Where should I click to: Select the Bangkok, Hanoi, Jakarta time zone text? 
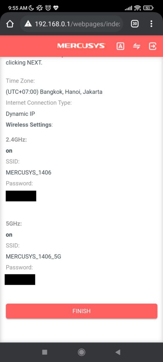click(71, 92)
